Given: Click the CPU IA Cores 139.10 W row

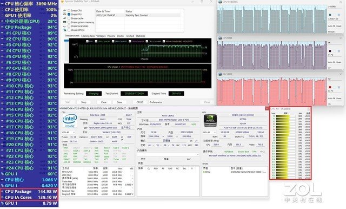Looking at the screenshot, I should click(x=29, y=197).
